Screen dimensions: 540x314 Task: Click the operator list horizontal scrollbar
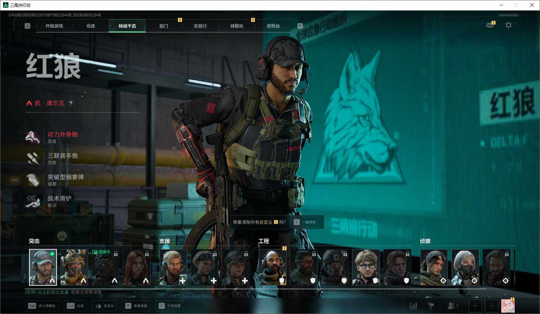point(256,289)
